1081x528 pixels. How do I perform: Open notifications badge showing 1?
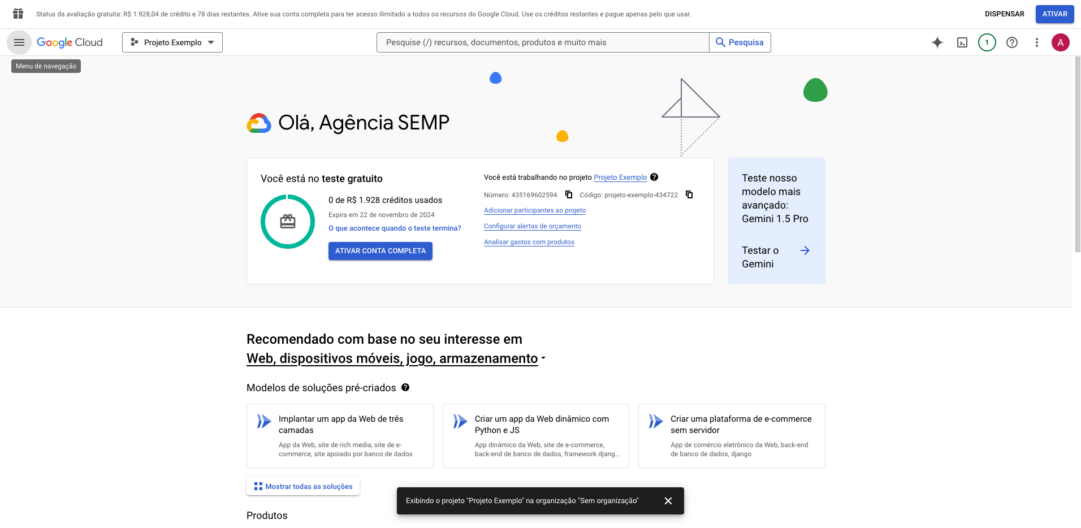click(987, 42)
